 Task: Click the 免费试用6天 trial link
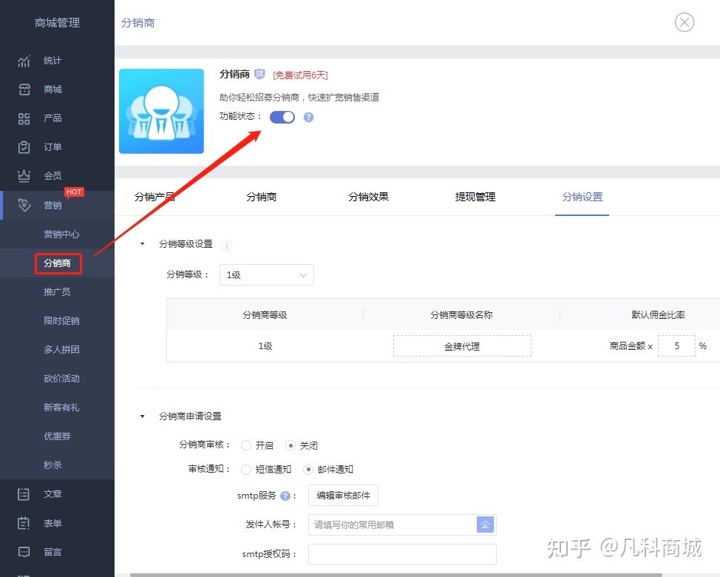point(300,75)
